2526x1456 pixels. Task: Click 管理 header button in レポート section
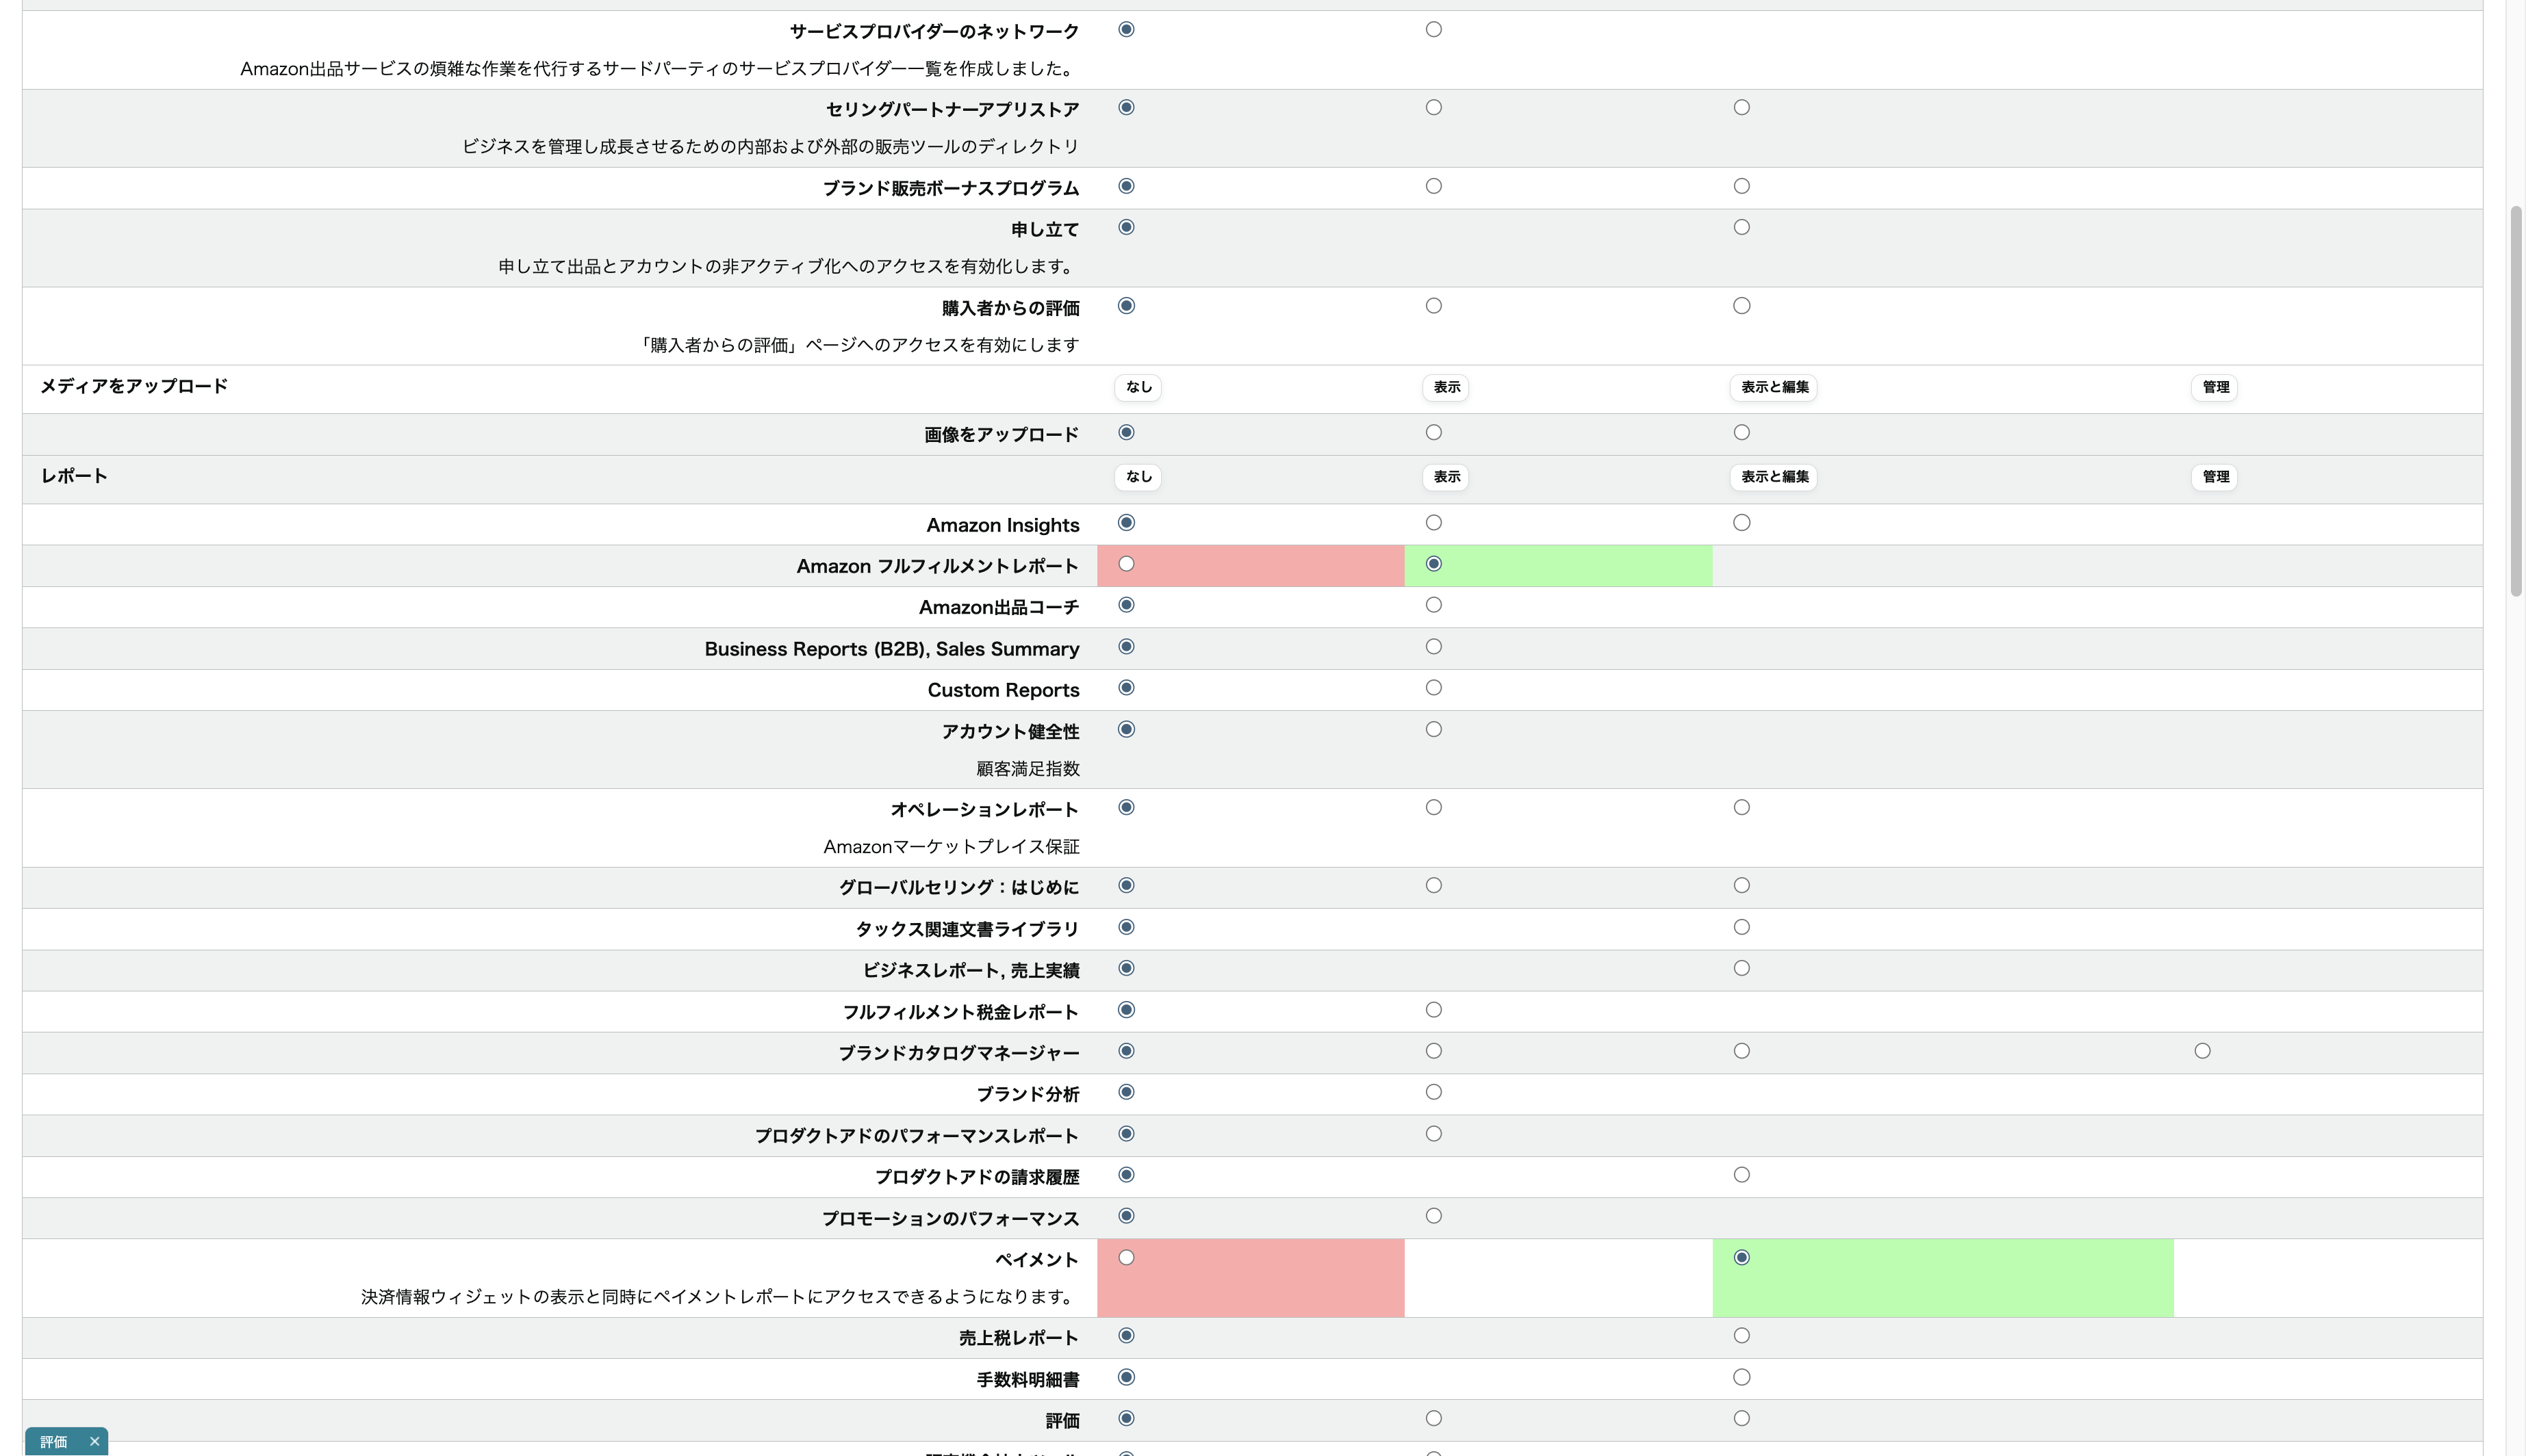point(2215,477)
